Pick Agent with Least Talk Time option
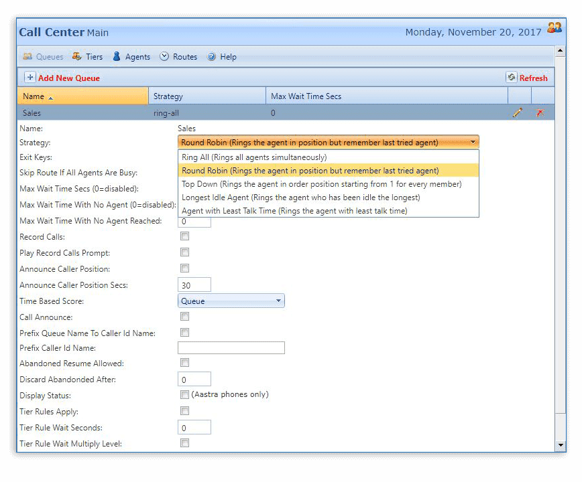 (x=294, y=211)
